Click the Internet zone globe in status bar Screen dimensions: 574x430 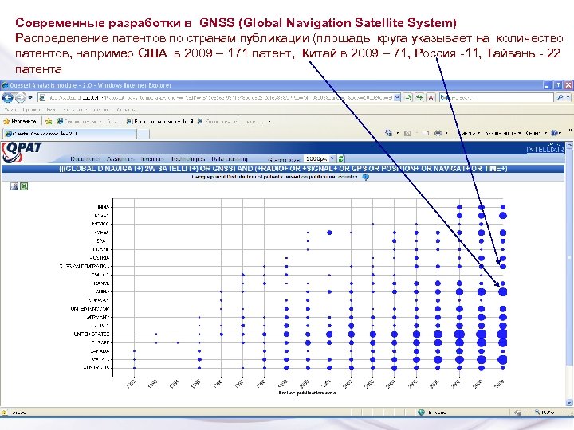[x=421, y=412]
